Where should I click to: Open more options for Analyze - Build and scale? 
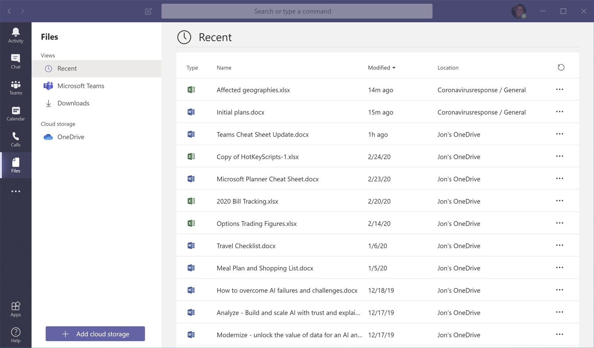coord(559,312)
